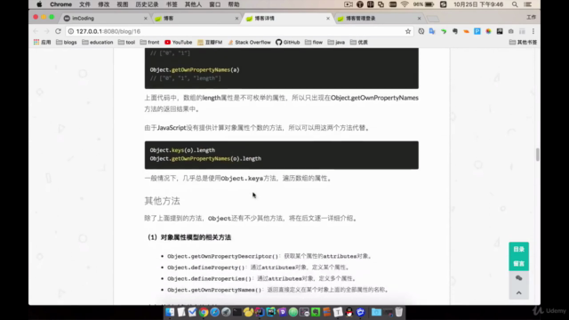Open Terminal from the dock
569x320 pixels.
tap(237, 312)
